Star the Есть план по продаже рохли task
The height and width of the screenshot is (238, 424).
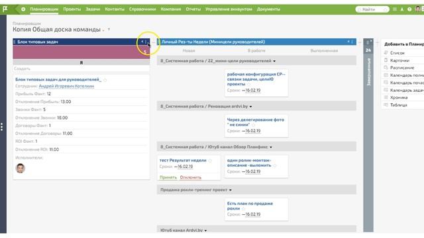(243, 209)
